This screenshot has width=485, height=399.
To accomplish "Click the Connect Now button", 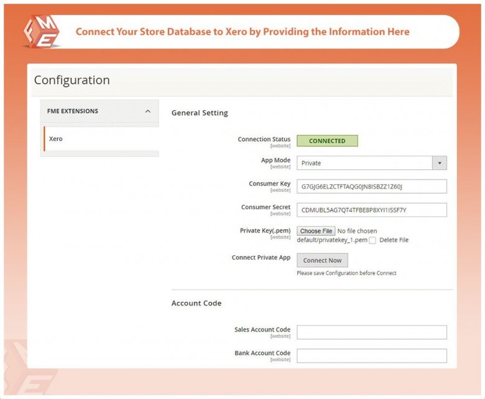I will (x=322, y=260).
